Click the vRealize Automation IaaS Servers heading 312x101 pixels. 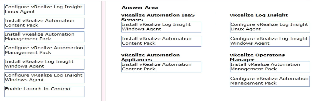tap(158, 17)
